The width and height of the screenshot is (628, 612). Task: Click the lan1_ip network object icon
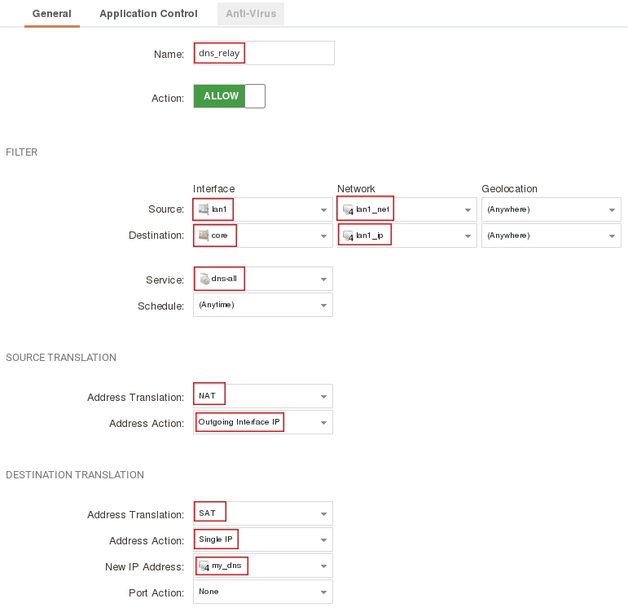pos(348,236)
